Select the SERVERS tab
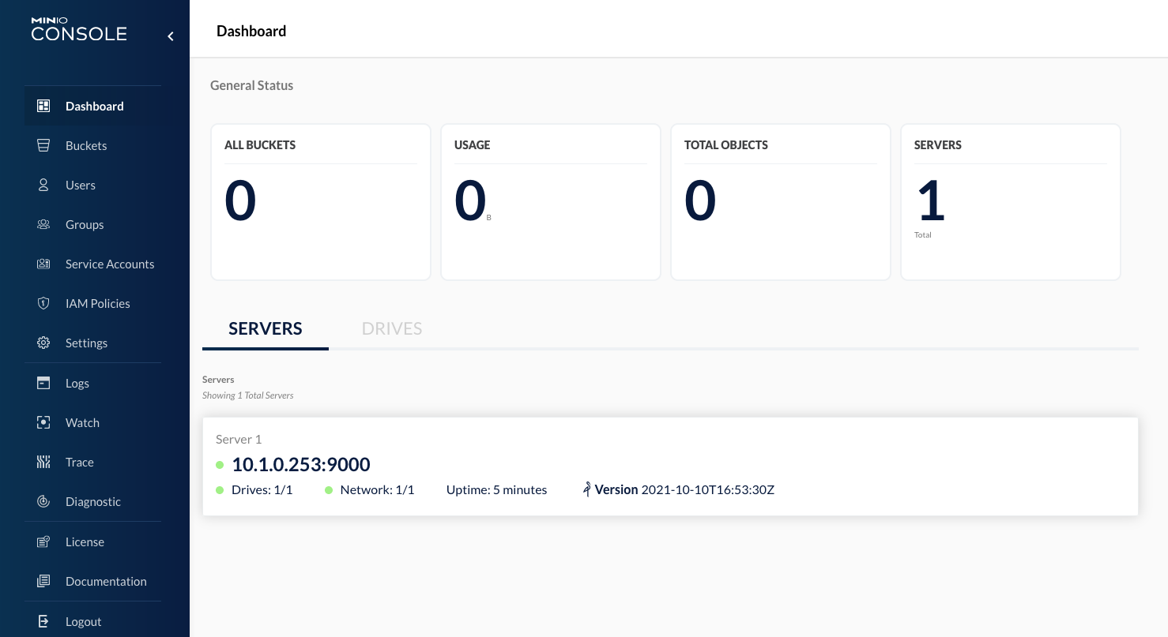The height and width of the screenshot is (637, 1168). point(266,328)
